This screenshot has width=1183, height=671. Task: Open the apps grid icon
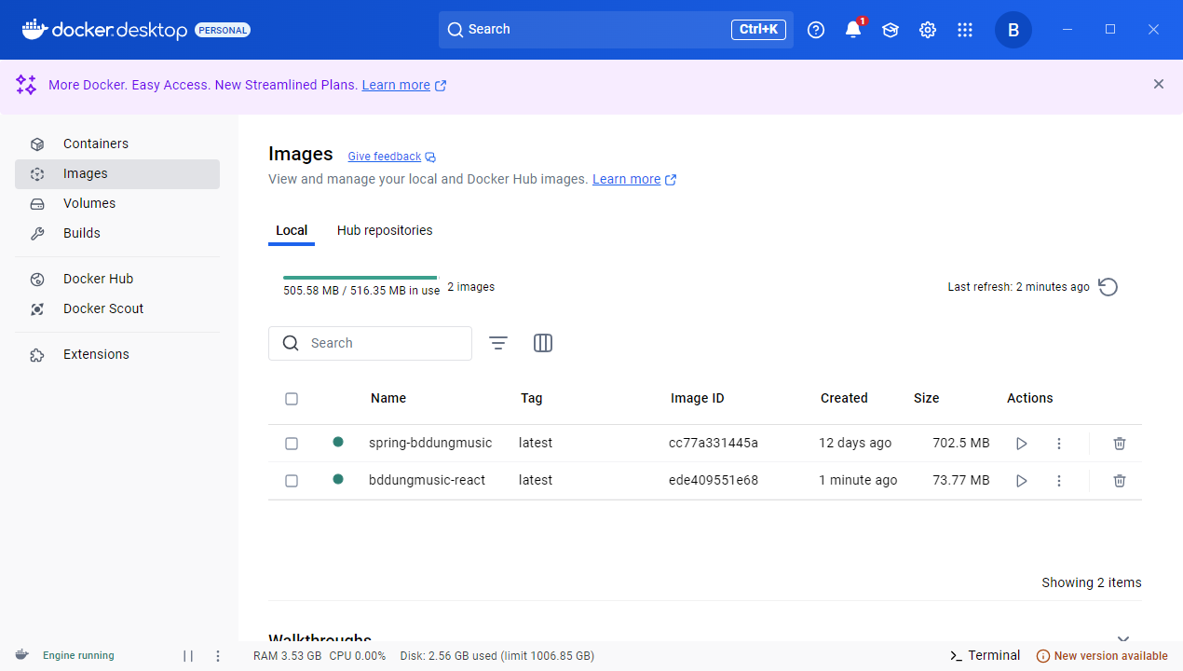(x=965, y=30)
